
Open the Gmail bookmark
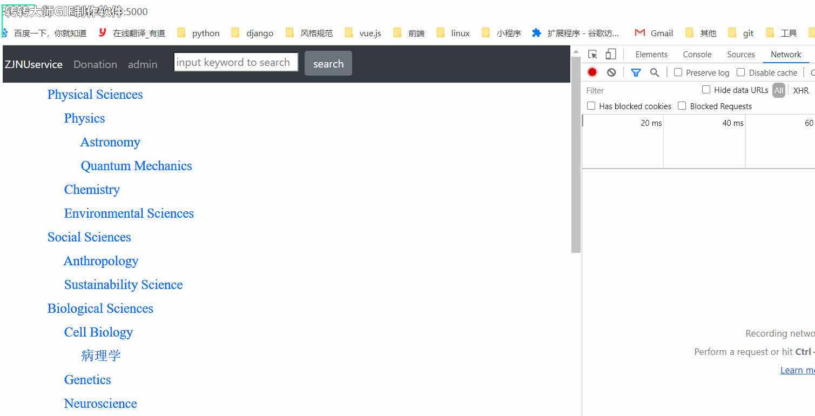(654, 33)
